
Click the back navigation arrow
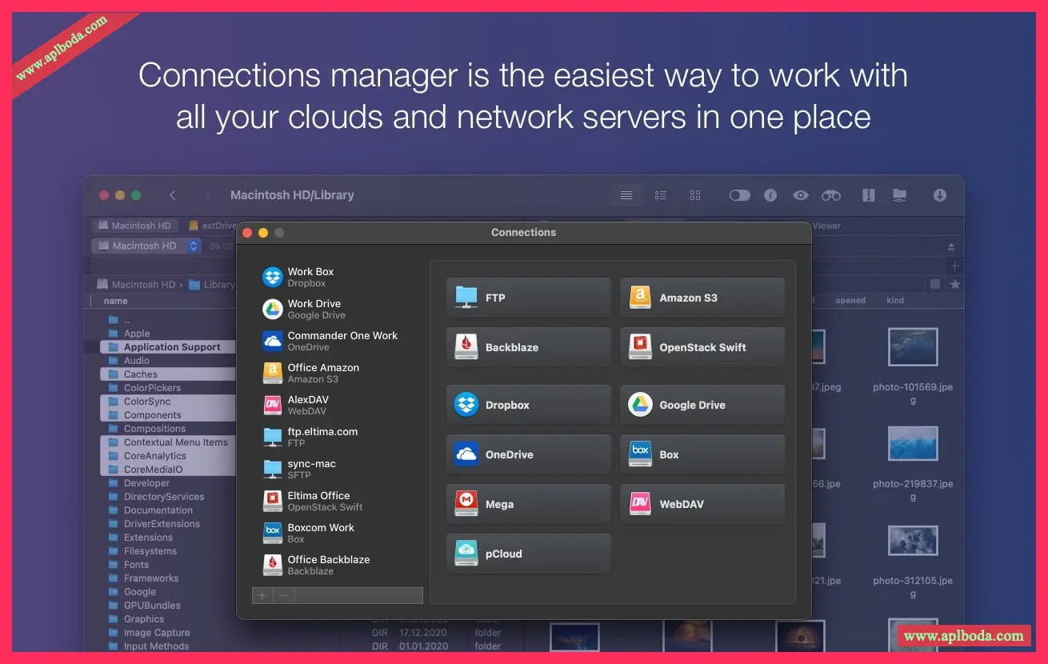[173, 195]
